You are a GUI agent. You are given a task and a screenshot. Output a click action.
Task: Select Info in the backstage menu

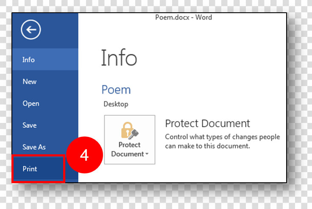coord(45,59)
